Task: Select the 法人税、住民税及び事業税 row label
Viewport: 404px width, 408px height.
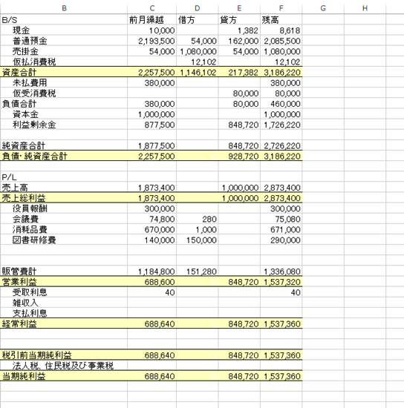Action: coord(64,365)
